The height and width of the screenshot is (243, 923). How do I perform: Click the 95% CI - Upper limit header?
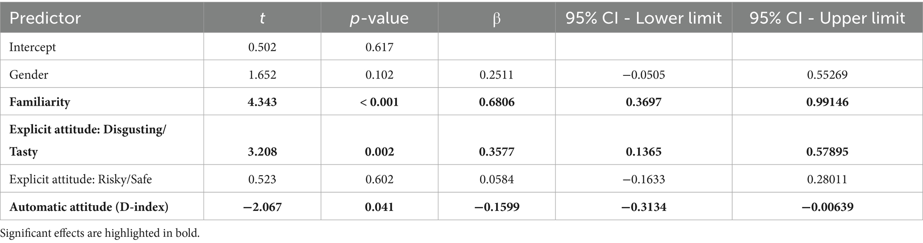(827, 18)
